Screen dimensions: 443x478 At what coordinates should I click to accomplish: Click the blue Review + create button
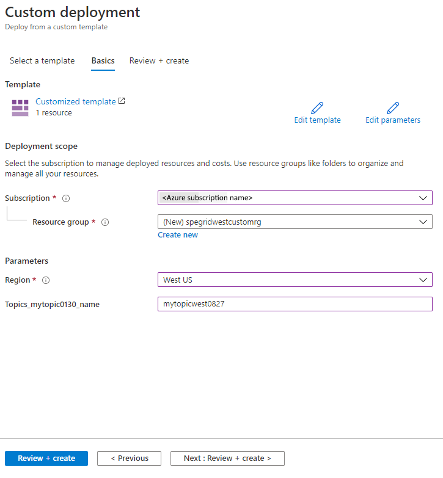pos(46,458)
